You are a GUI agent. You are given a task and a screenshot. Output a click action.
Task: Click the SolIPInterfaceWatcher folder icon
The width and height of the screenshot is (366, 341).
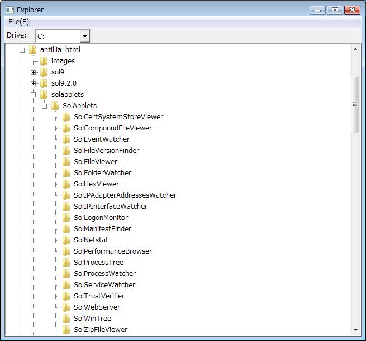66,207
